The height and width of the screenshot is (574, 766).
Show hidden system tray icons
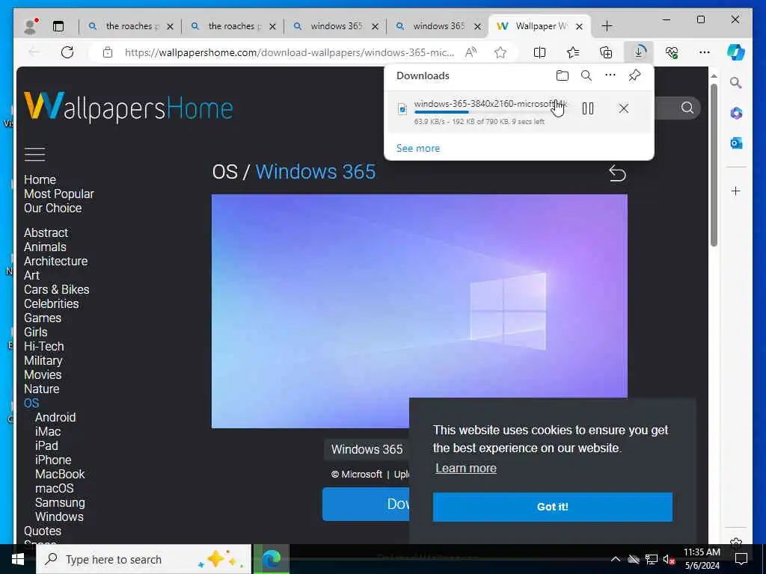click(x=616, y=559)
